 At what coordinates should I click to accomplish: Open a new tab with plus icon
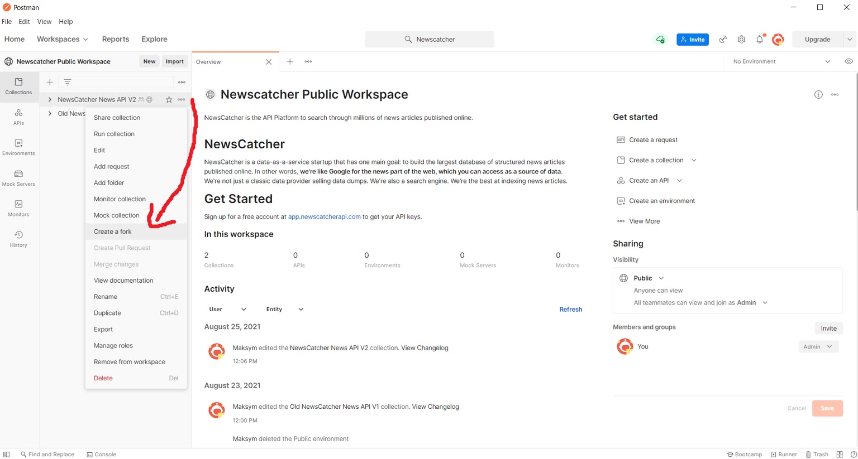290,61
